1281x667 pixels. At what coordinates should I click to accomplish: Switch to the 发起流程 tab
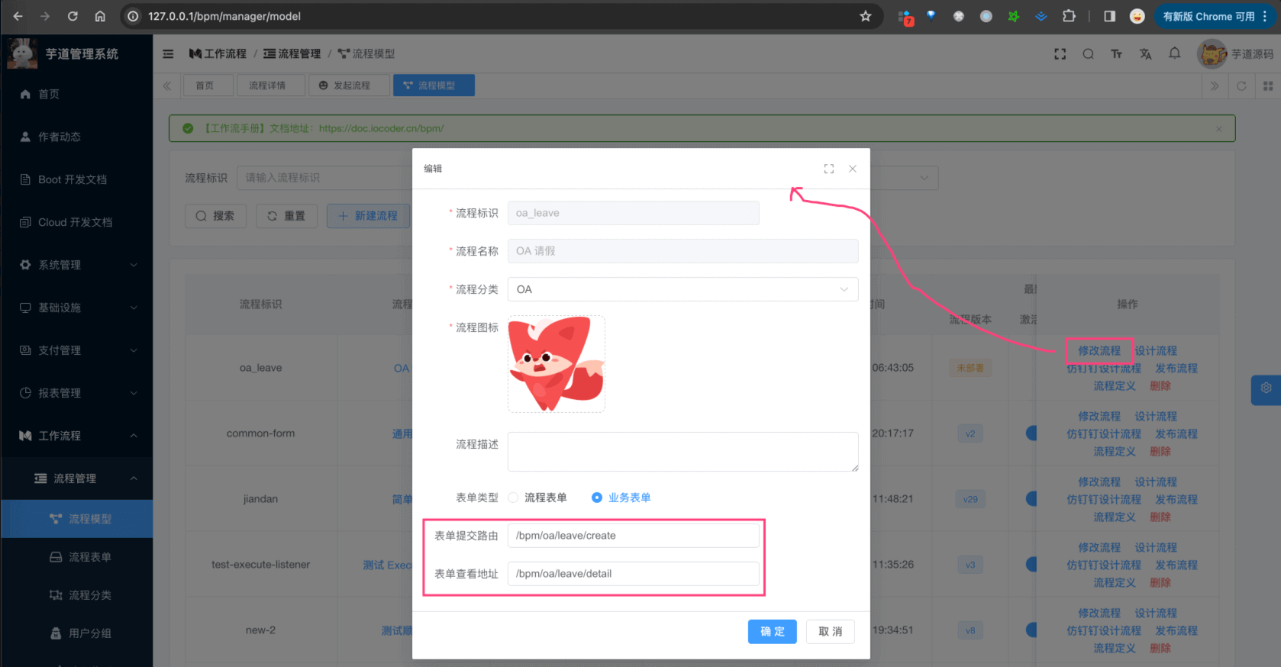click(344, 85)
